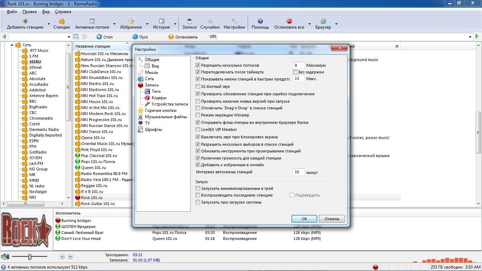Open dropdown arrow next to Добавить станцию
482x271 pixels.
tap(49, 24)
